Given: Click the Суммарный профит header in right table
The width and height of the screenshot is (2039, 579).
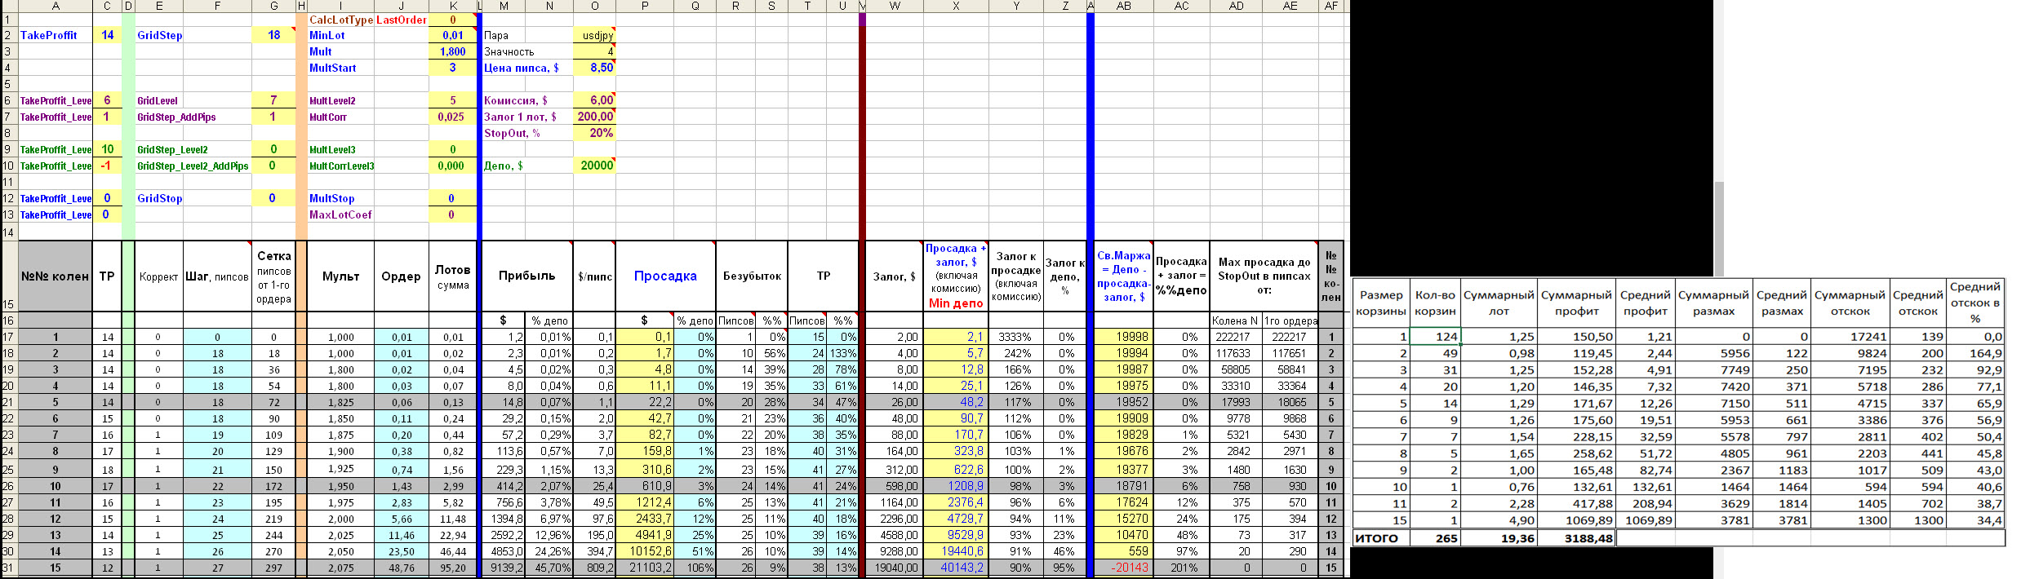Looking at the screenshot, I should pos(1576,303).
